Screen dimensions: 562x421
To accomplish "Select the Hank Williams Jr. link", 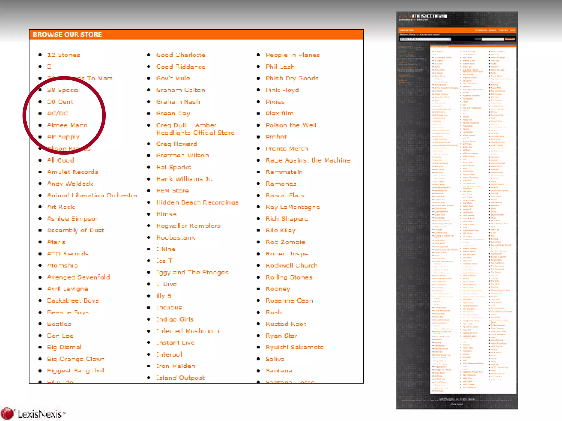I will [x=184, y=179].
